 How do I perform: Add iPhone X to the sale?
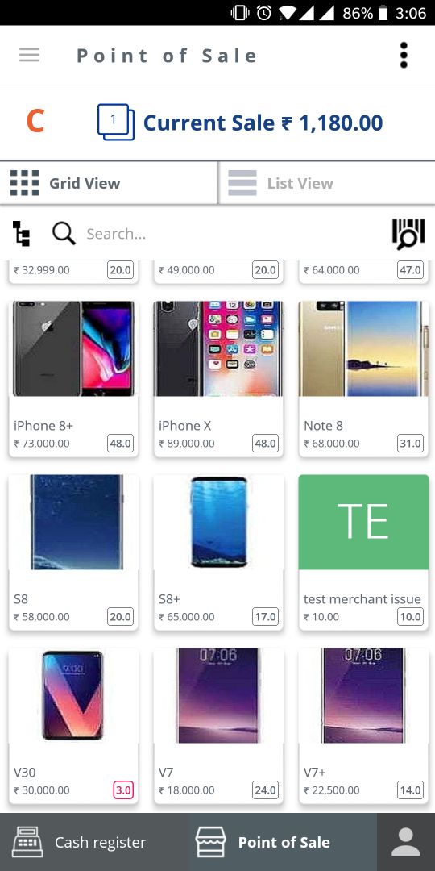tap(218, 379)
